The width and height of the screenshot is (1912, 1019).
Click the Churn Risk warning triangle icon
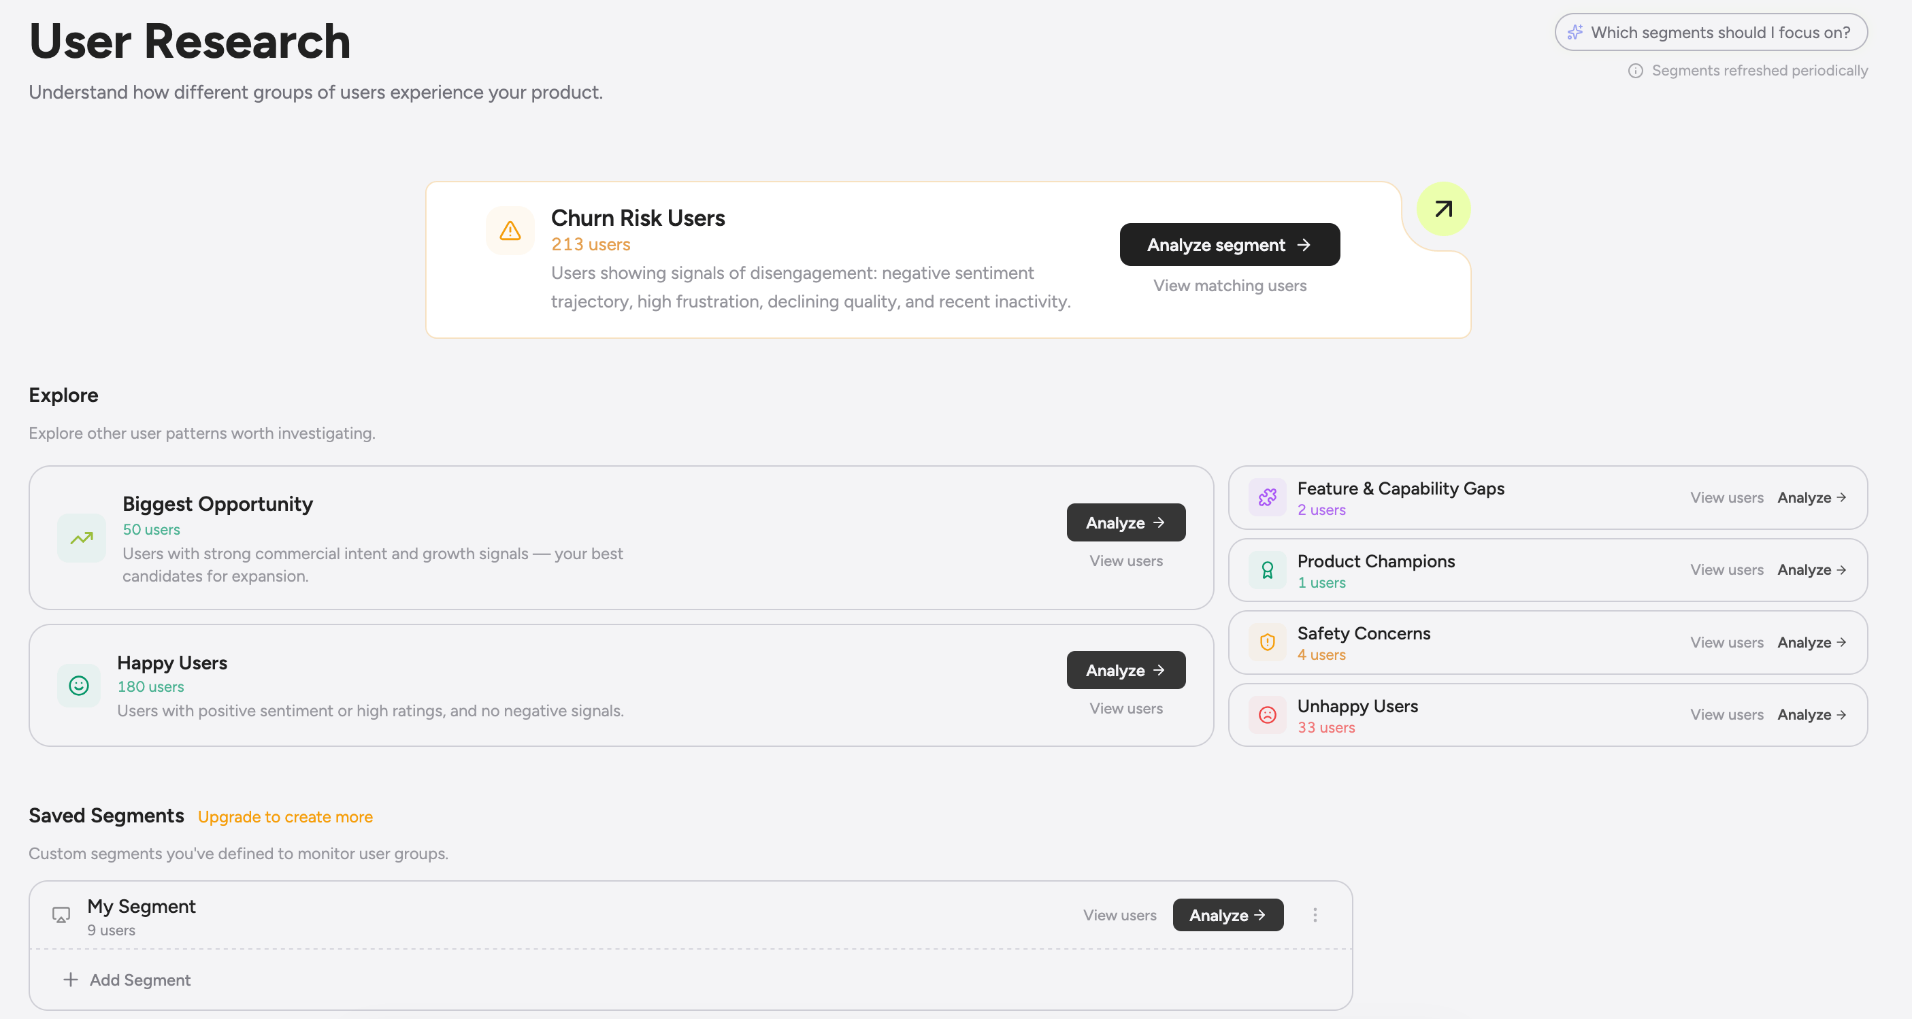click(510, 231)
